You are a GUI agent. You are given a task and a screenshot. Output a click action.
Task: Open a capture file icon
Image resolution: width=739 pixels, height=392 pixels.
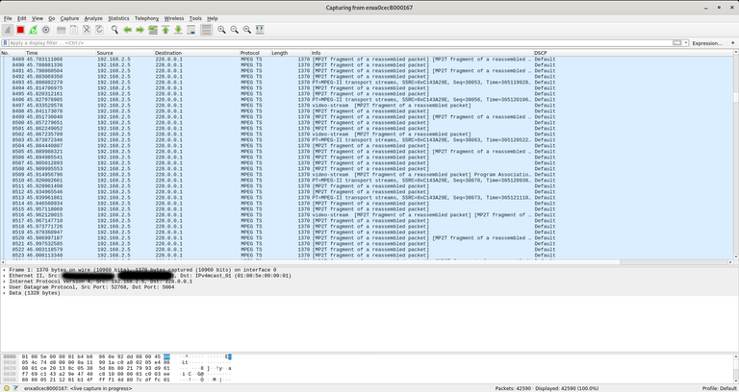[62, 30]
